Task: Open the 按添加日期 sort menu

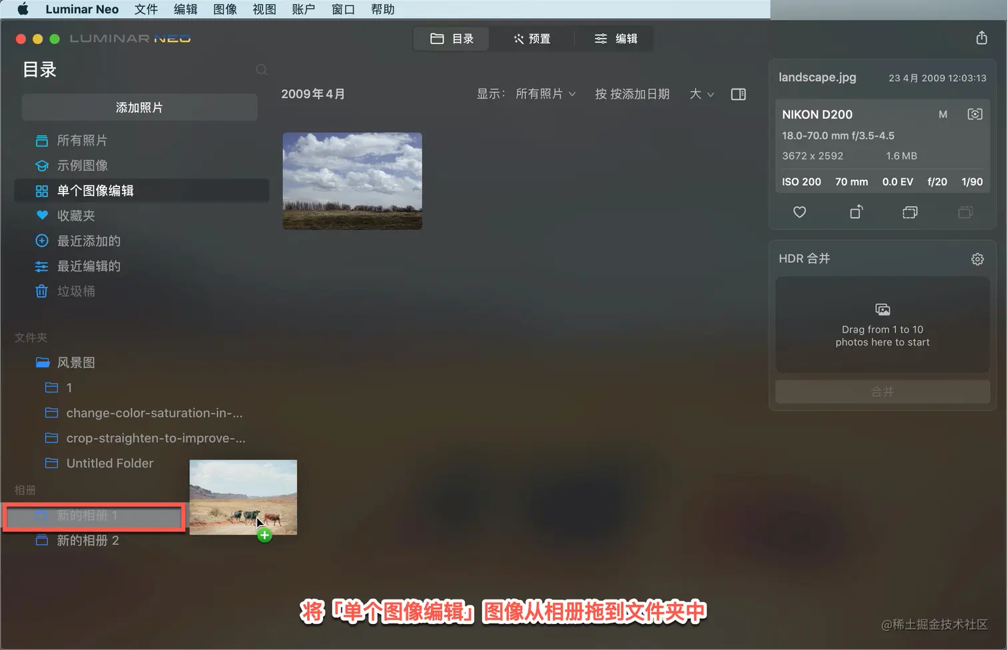Action: [x=632, y=94]
